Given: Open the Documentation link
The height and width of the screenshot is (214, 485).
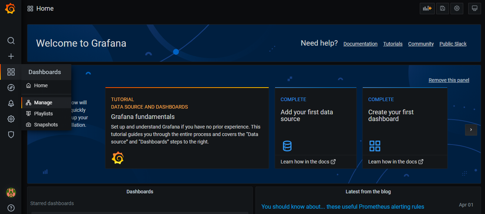Looking at the screenshot, I should [360, 44].
